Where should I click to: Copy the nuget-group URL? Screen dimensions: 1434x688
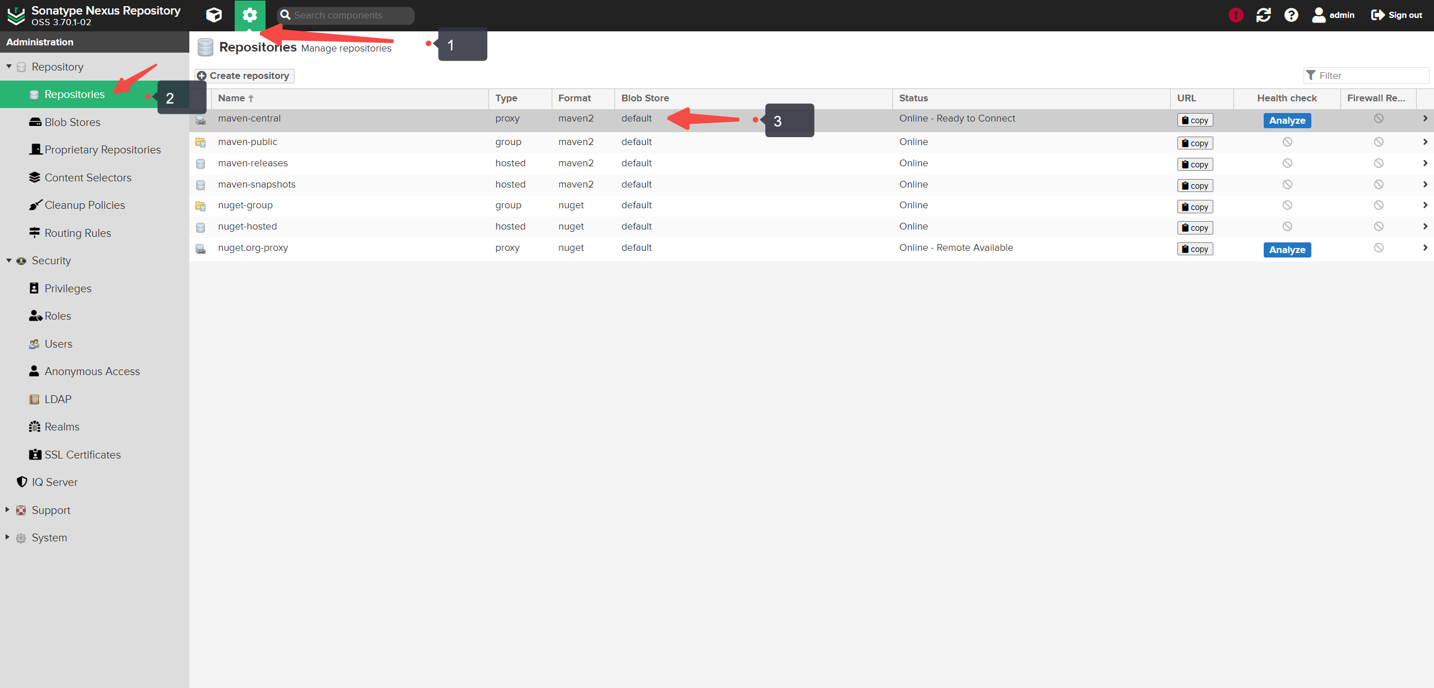click(1195, 207)
